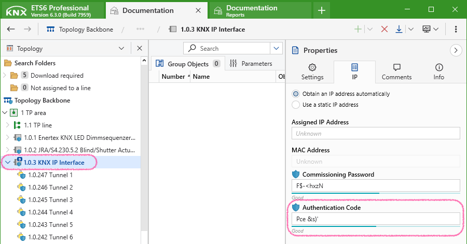Open a new tab with plus button

pos(322,10)
